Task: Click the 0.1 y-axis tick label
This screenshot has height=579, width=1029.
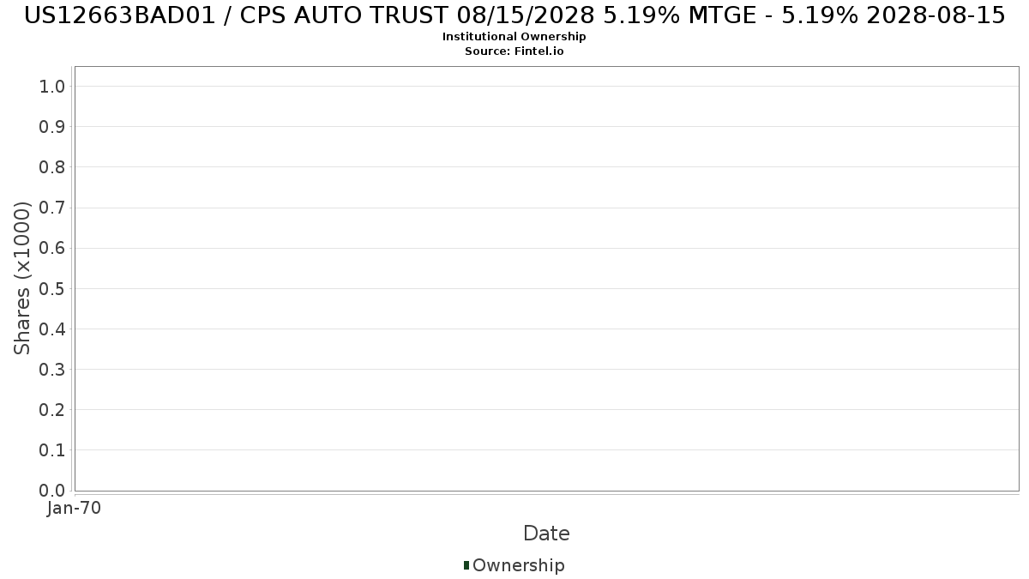Action: (52, 449)
